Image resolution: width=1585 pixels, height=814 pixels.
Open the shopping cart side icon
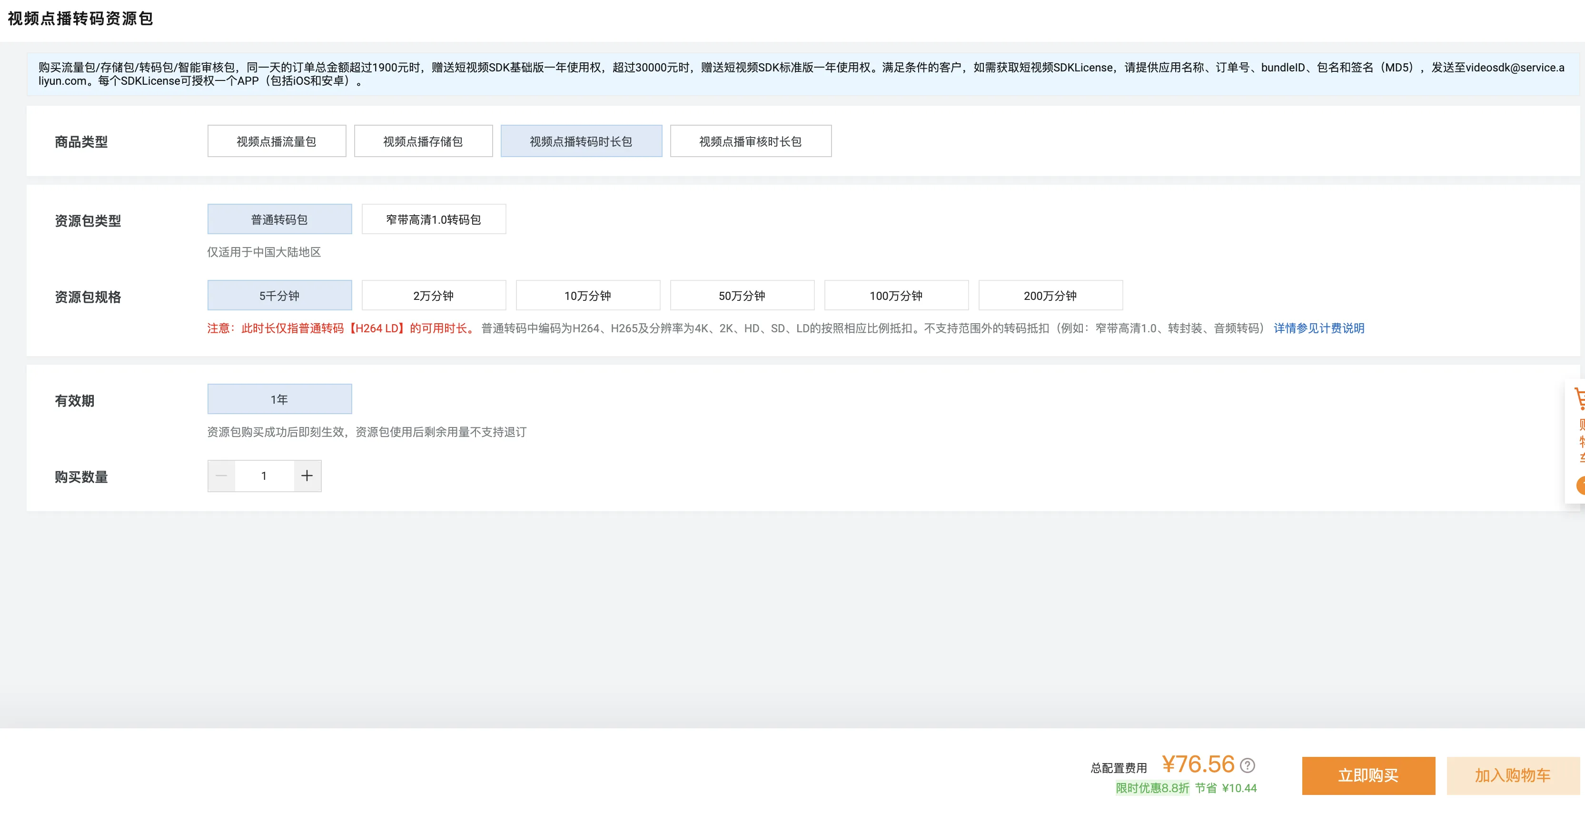point(1579,400)
